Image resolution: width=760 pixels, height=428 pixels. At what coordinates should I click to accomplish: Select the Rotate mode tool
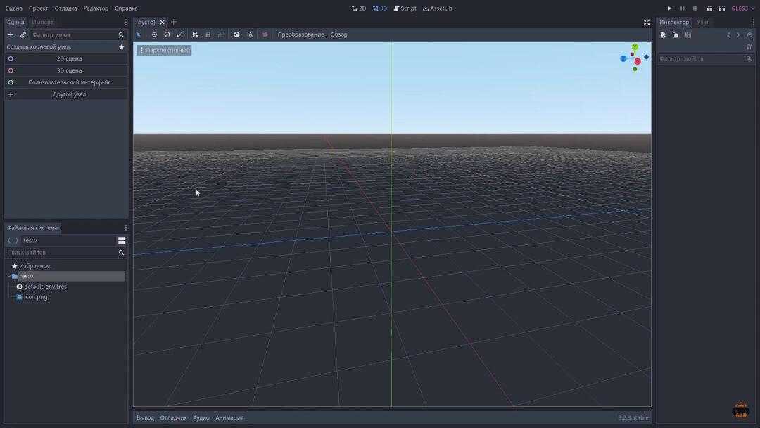click(167, 34)
